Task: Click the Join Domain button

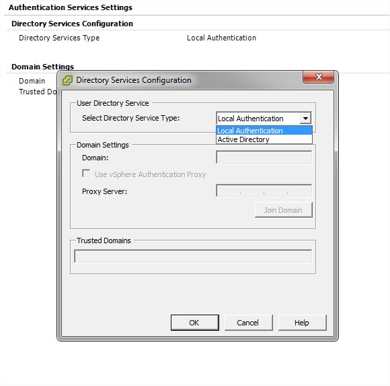Action: [x=283, y=210]
